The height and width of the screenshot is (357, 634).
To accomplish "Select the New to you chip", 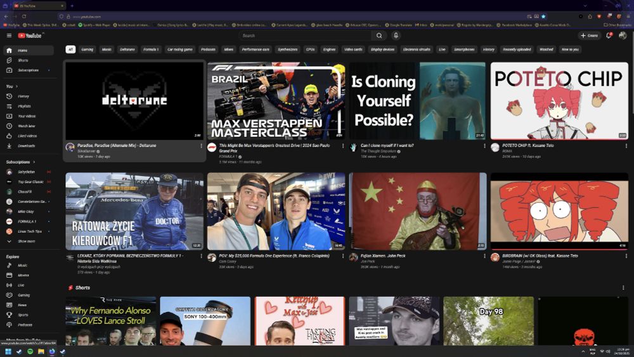I will (x=570, y=49).
